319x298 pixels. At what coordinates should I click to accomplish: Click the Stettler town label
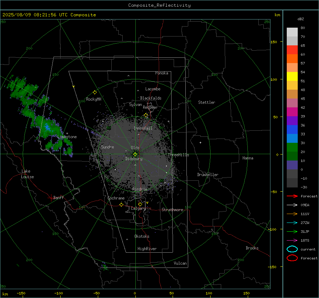click(x=207, y=102)
